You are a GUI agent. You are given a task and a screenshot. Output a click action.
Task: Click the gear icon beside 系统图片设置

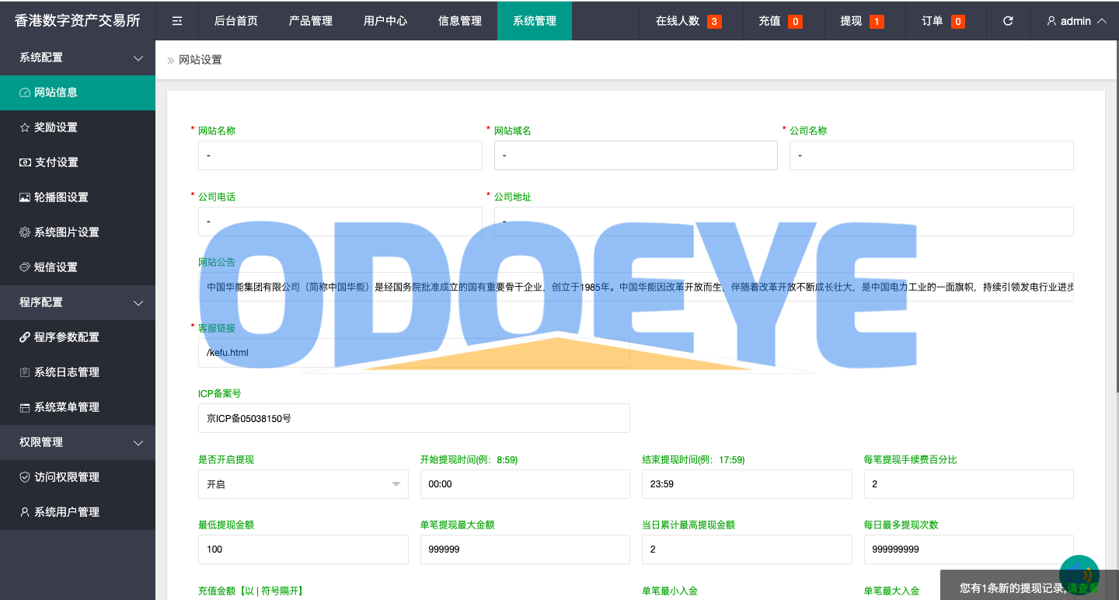tap(25, 232)
